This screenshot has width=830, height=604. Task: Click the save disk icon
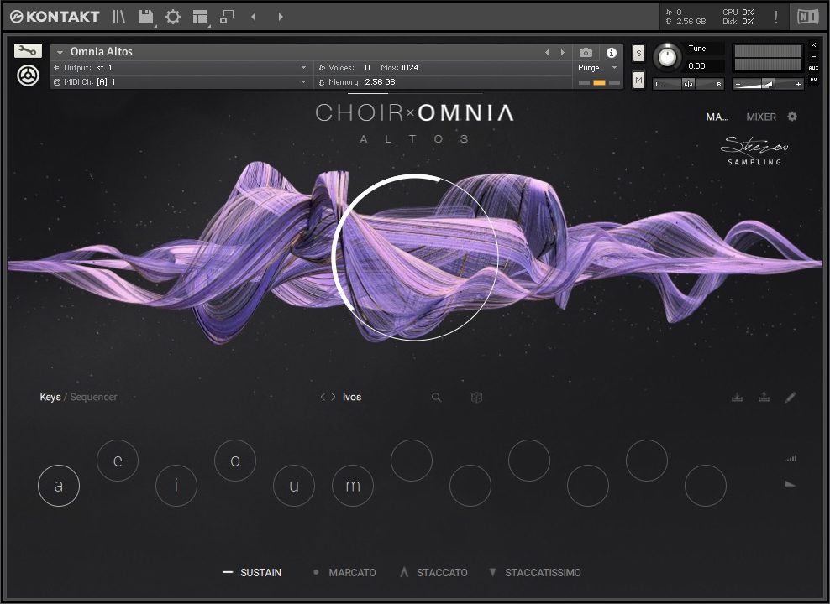146,17
